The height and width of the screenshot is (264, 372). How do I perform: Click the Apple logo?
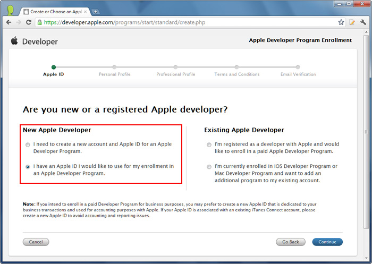pos(14,41)
